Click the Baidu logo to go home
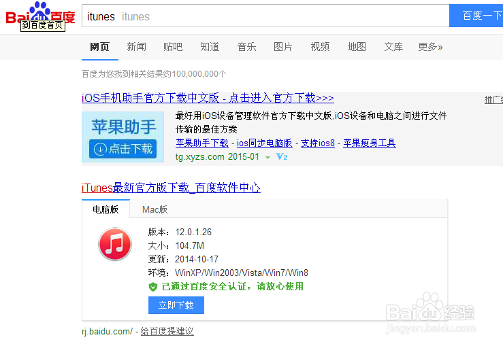Image resolution: width=503 pixels, height=346 pixels. 40,14
